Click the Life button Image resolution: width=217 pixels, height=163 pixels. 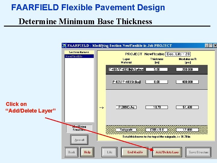tap(109, 152)
